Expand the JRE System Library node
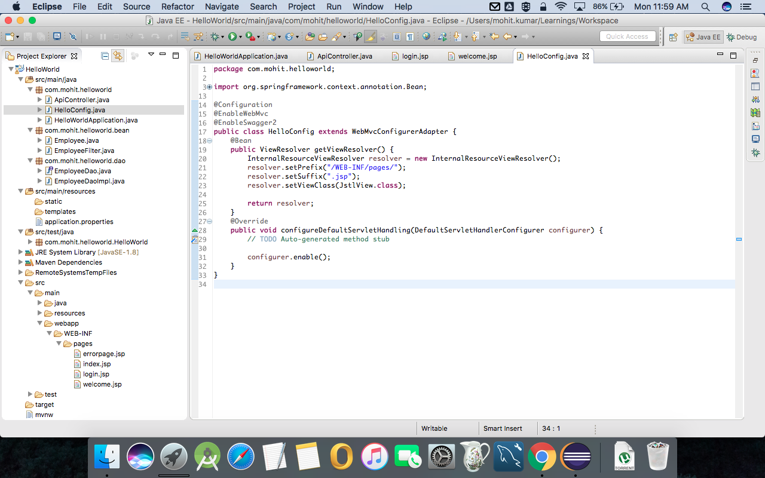Screen dimensions: 765x478 pyautogui.click(x=20, y=252)
